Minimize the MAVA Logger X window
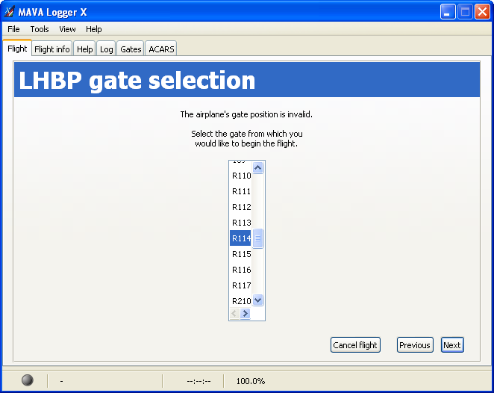 click(448, 12)
